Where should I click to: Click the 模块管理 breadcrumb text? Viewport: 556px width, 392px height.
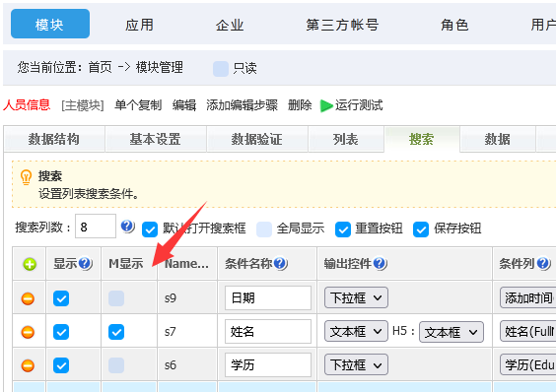(x=160, y=67)
